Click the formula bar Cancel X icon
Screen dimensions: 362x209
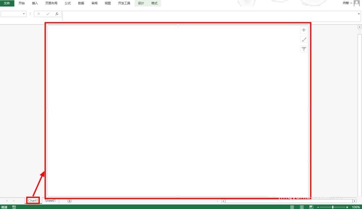pos(39,14)
